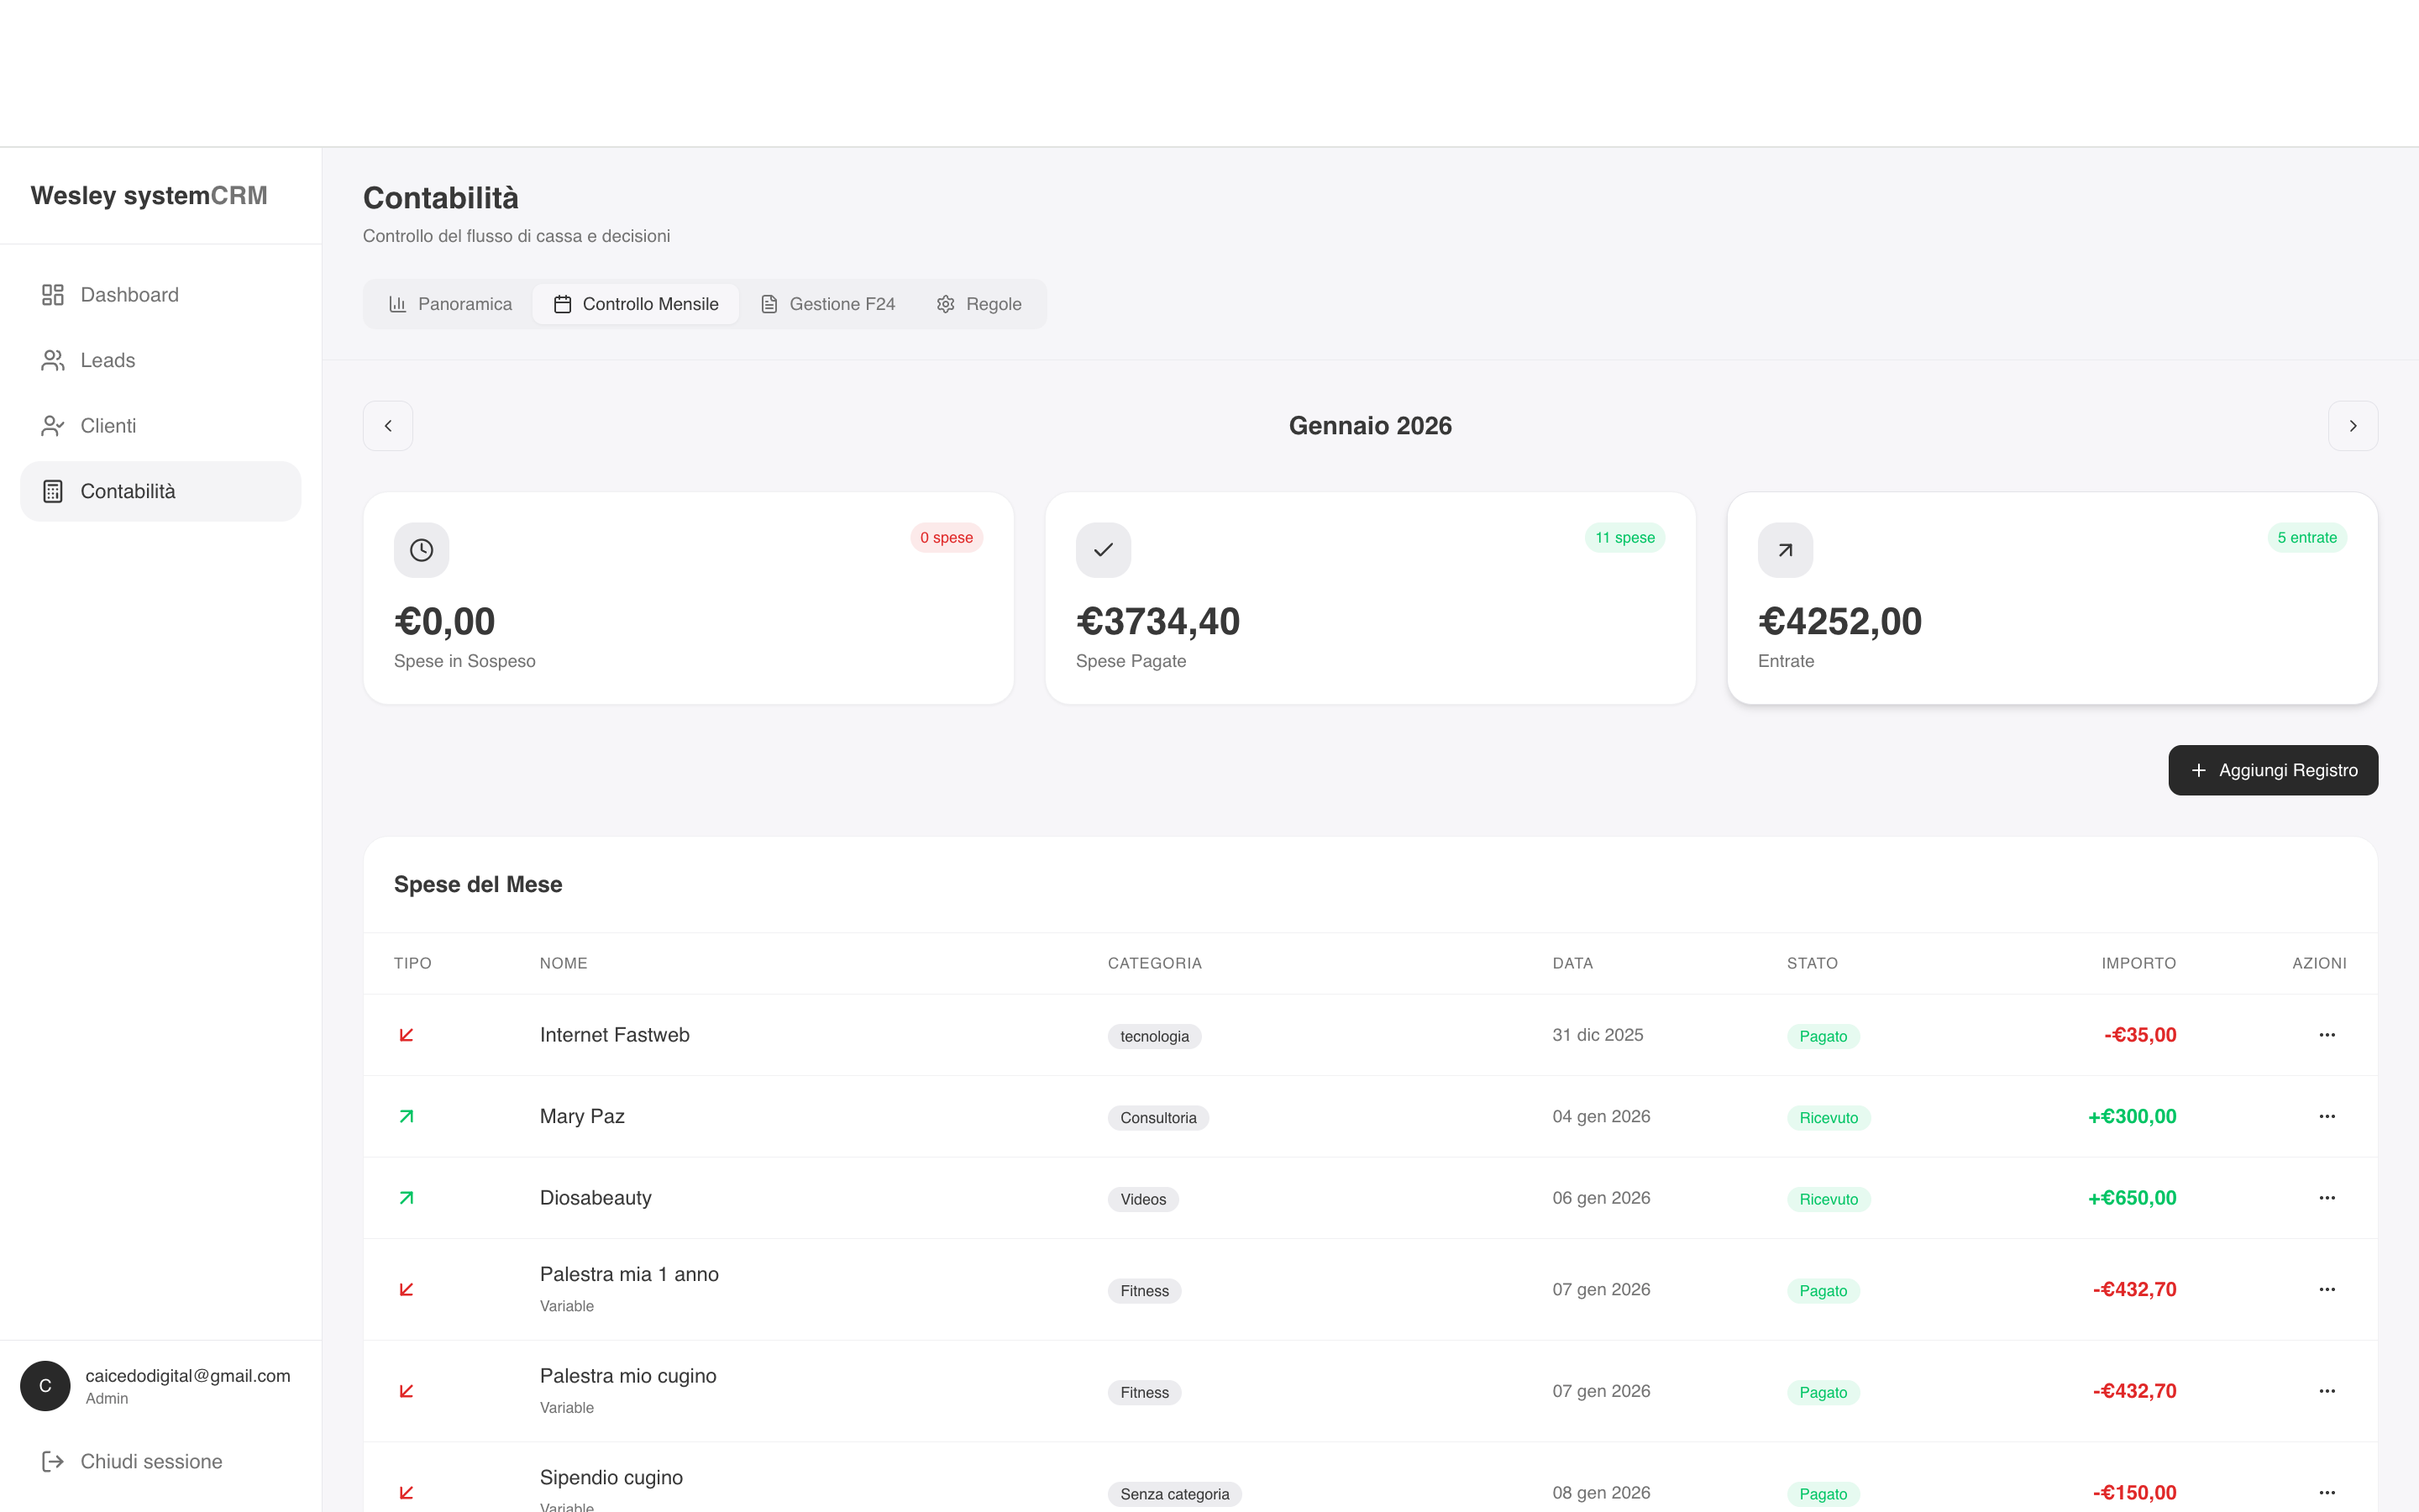The image size is (2419, 1512).
Task: Click the DATA column header
Action: pyautogui.click(x=1572, y=963)
